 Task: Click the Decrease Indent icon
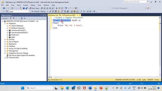click(88, 11)
